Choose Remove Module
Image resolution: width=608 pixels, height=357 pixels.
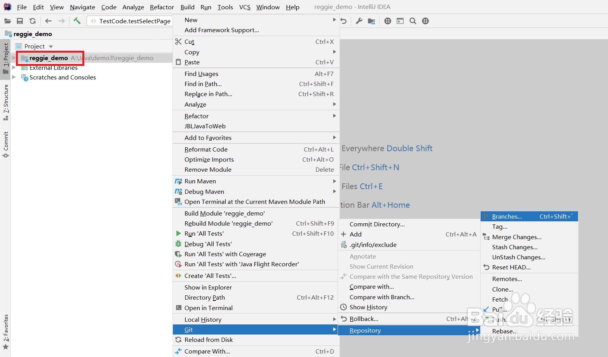[256, 169]
